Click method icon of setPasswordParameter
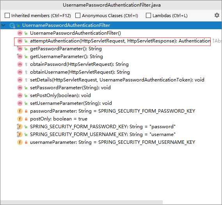The height and width of the screenshot is (205, 222). click(20, 88)
